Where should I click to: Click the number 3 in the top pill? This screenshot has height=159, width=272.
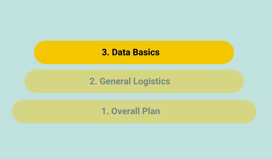pos(105,52)
